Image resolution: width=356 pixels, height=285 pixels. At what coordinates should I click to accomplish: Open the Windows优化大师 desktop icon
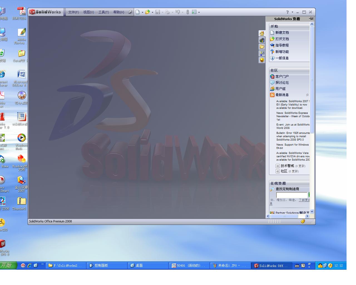(20, 163)
